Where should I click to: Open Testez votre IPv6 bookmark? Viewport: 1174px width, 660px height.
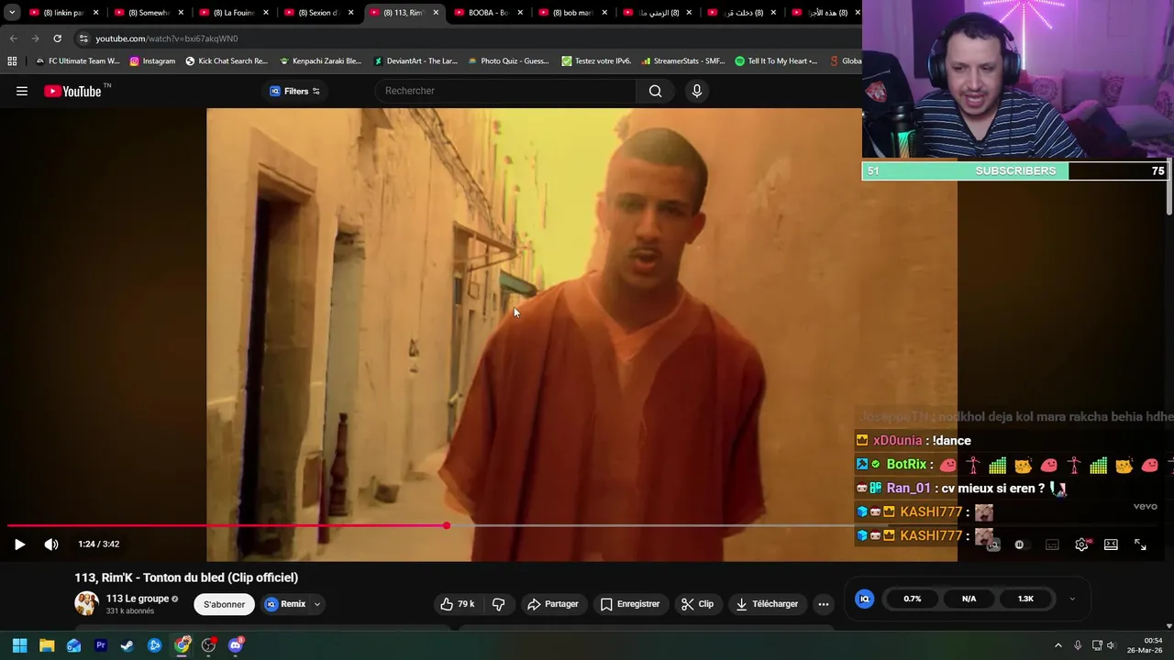tap(596, 61)
